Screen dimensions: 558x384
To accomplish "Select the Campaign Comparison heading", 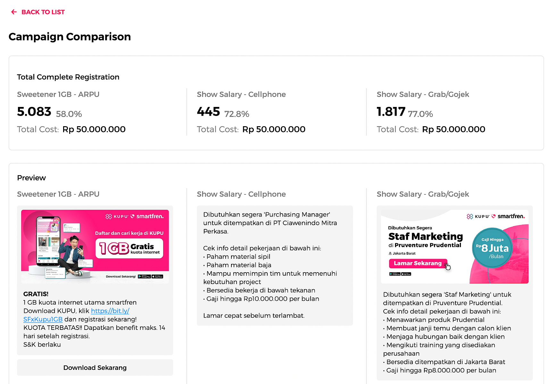I will pos(70,37).
